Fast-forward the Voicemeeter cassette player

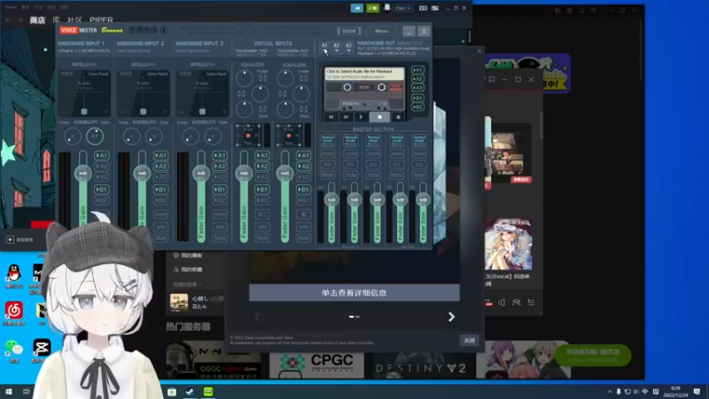tap(346, 117)
